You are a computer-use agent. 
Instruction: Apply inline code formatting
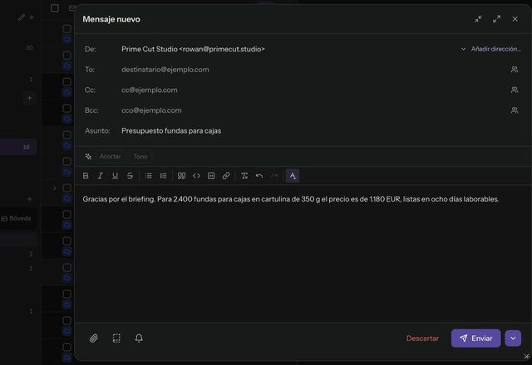(196, 176)
